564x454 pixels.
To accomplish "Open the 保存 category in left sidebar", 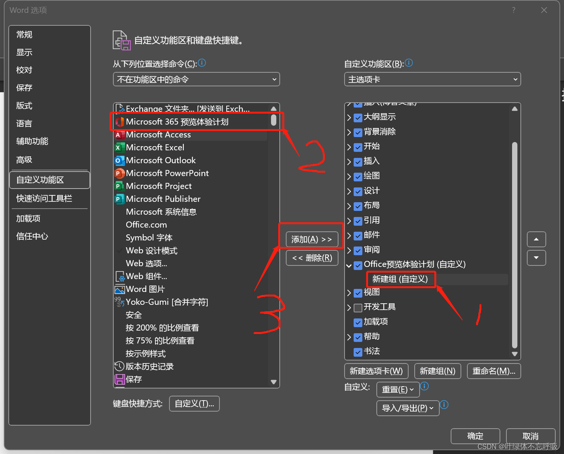I will (x=50, y=88).
